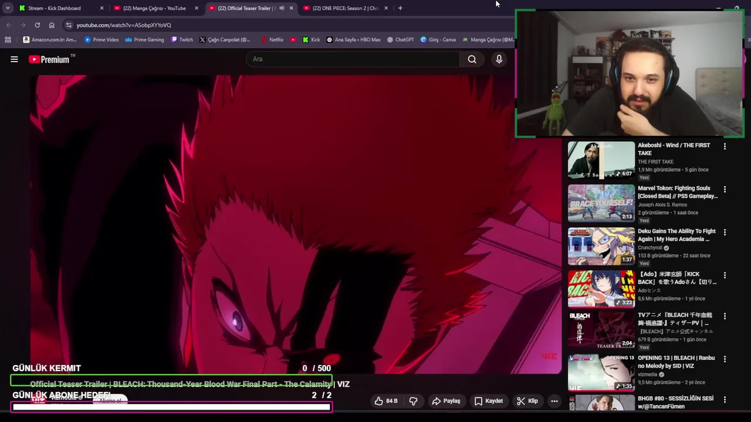Open Çağrı Canpolat X bookmark
The image size is (751, 422).
[x=225, y=40]
